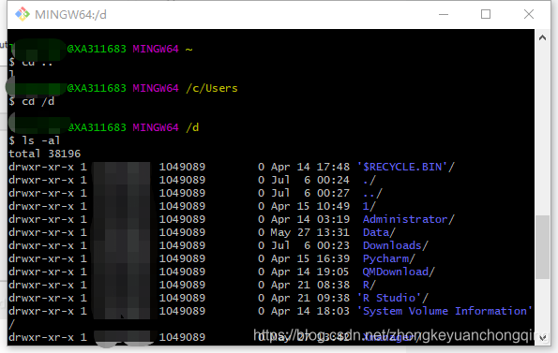Click the 'Apr 14 18:03' timestamp
The height and width of the screenshot is (353, 558).
(x=310, y=311)
